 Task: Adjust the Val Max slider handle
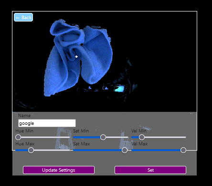point(183,150)
